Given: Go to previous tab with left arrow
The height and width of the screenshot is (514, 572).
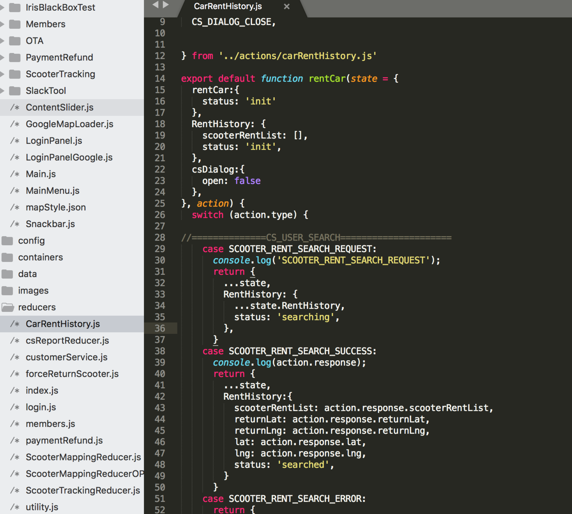Looking at the screenshot, I should point(155,5).
